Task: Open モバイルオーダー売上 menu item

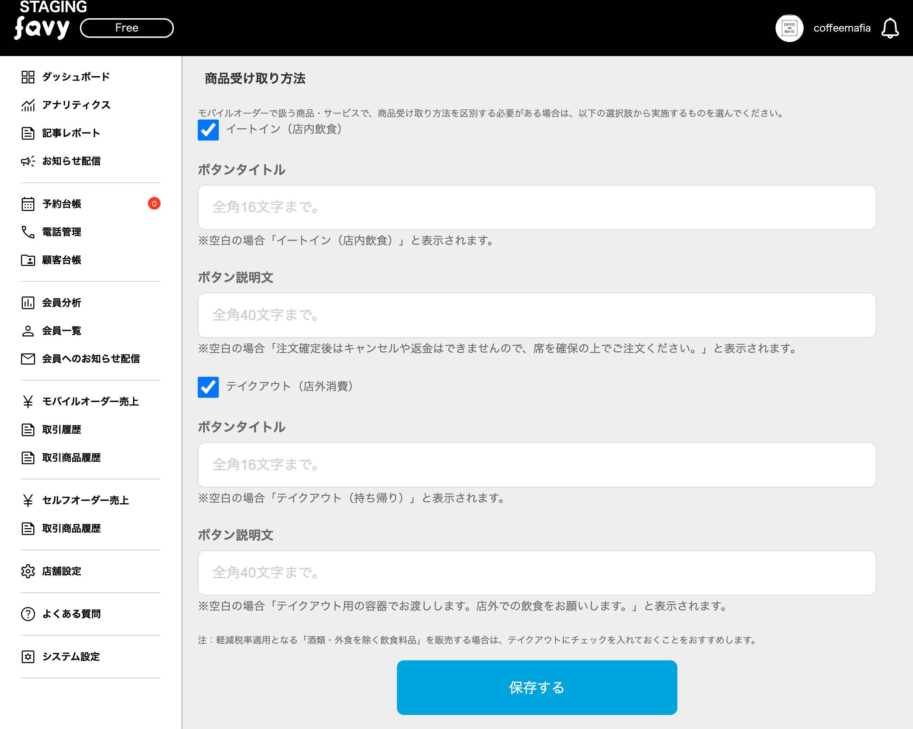Action: point(90,401)
